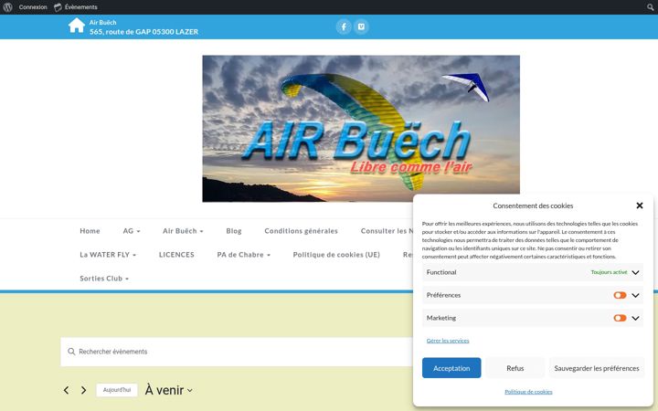Screen dimensions: 658x411
Task: Click the AIR Buëch banner image
Action: tap(361, 129)
